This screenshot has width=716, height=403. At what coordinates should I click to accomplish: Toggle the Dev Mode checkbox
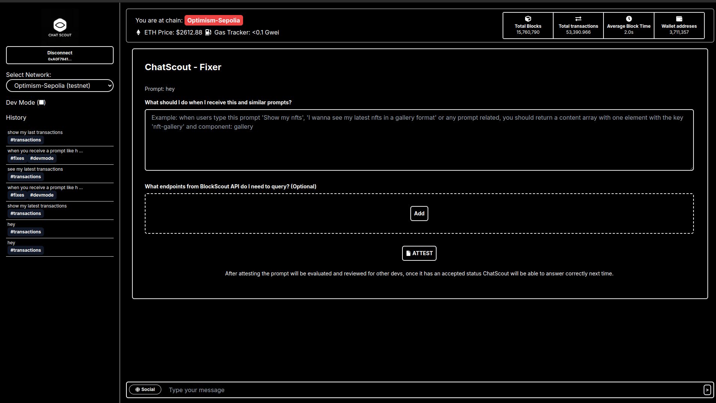[42, 102]
